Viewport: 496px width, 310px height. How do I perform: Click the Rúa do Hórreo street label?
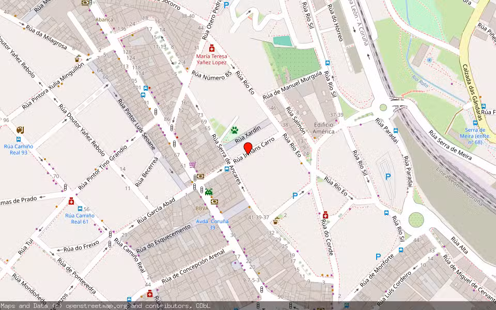click(x=335, y=22)
